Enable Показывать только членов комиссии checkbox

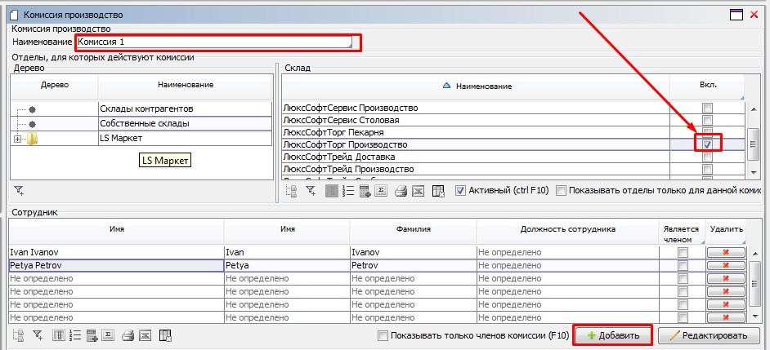point(383,336)
